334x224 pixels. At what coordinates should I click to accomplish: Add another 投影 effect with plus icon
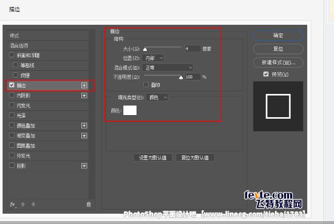point(84,166)
